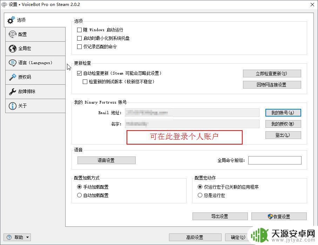Open the 选项 tab with the gear icon

[35, 20]
